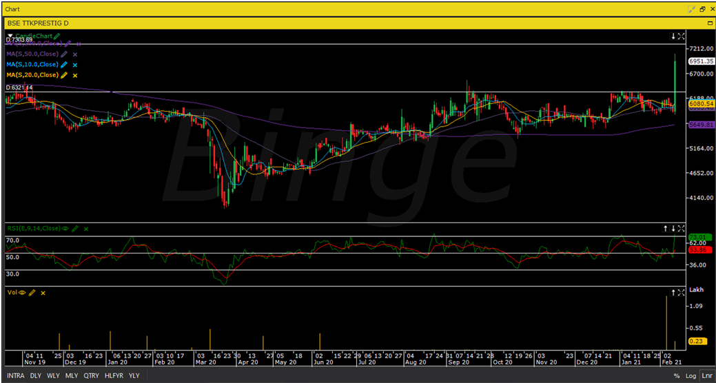Viewport: 716px width, 383px height.
Task: Pin the Chart window with the pin icon
Action: (692, 9)
